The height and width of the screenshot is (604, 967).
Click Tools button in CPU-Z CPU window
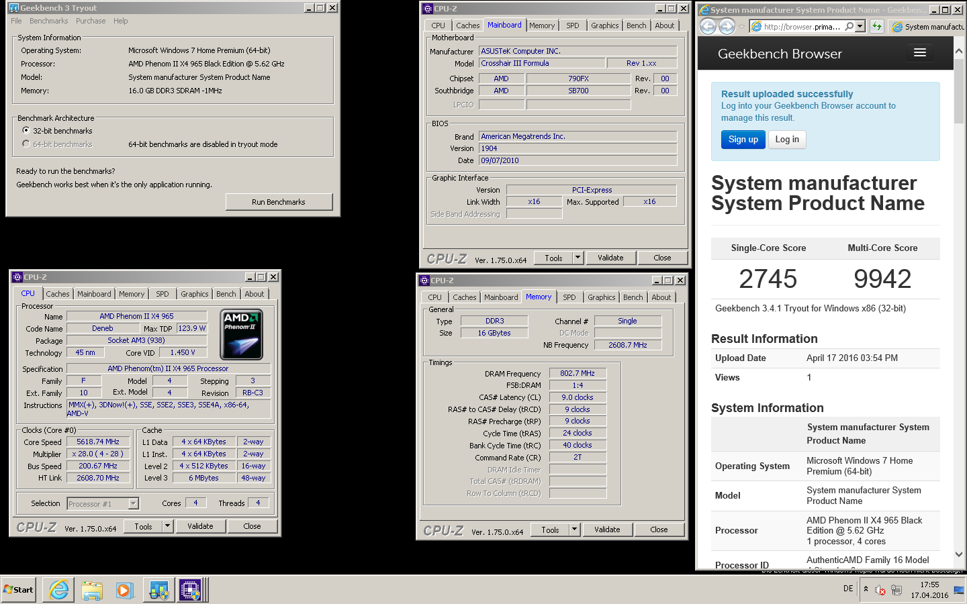point(143,526)
